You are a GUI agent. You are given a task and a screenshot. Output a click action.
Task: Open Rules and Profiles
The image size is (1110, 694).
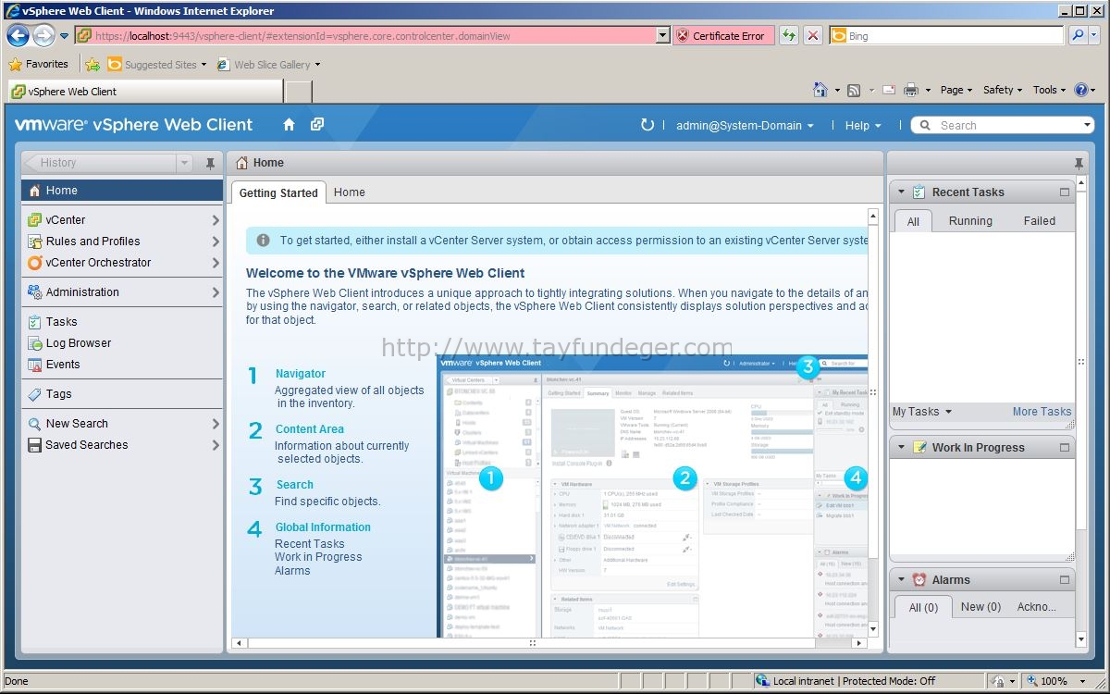pyautogui.click(x=122, y=242)
